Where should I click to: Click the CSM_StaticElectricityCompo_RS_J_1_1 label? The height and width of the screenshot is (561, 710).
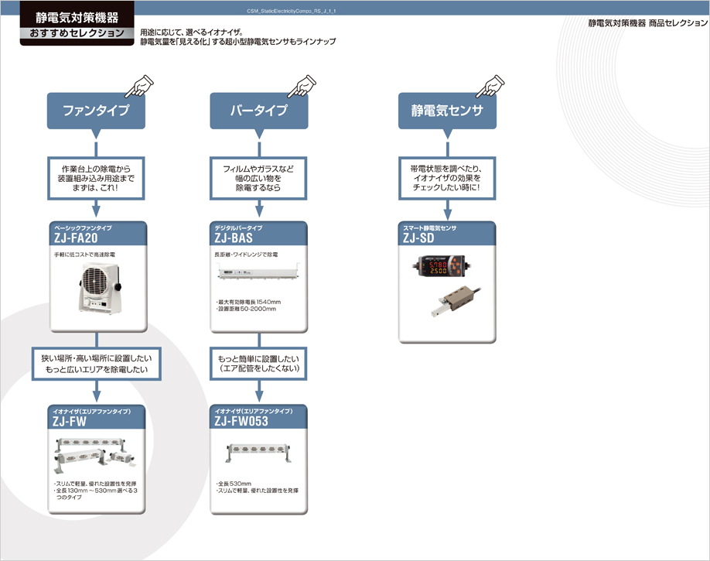coord(292,11)
